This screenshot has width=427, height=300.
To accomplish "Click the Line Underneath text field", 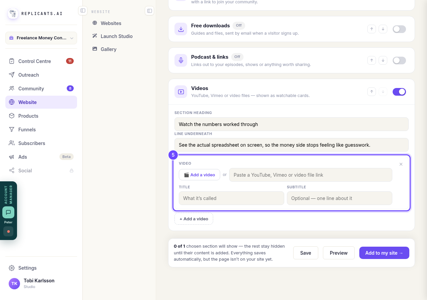I will point(292,145).
